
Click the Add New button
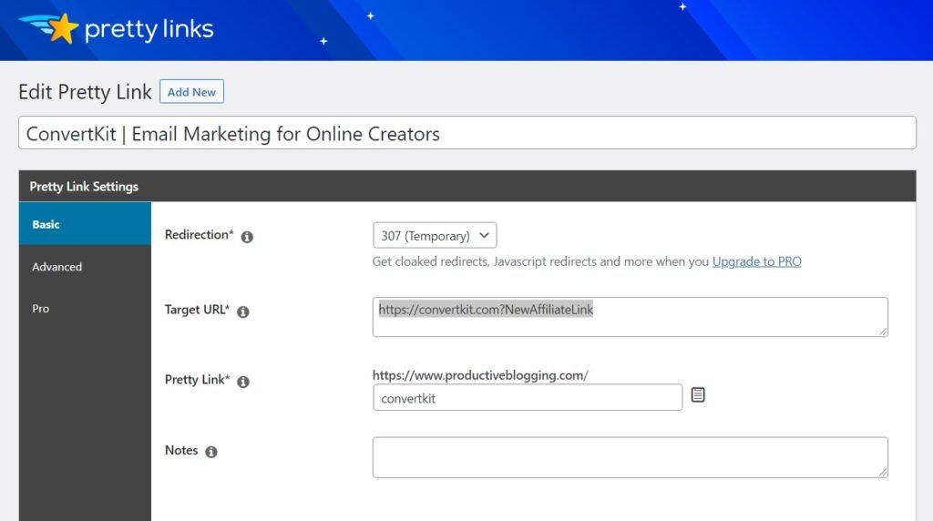coord(191,92)
